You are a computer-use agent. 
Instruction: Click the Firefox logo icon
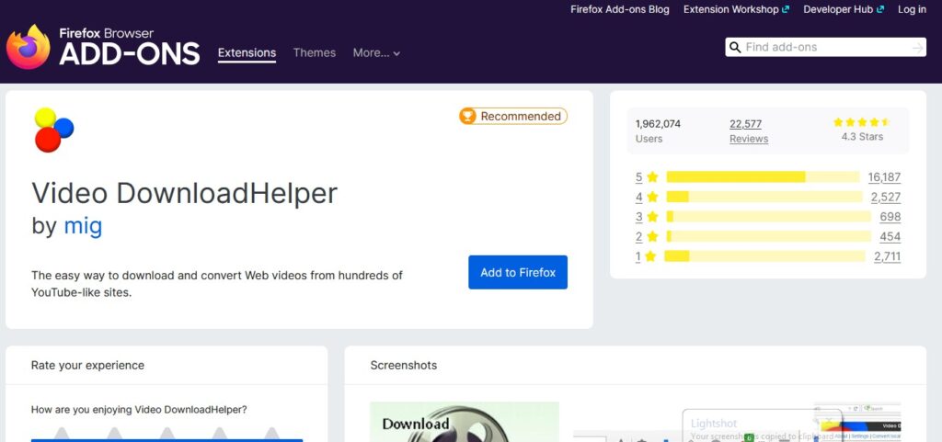point(29,47)
